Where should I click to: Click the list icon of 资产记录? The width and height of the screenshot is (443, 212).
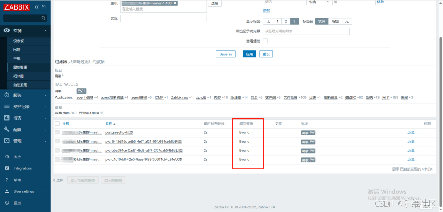tap(7, 106)
